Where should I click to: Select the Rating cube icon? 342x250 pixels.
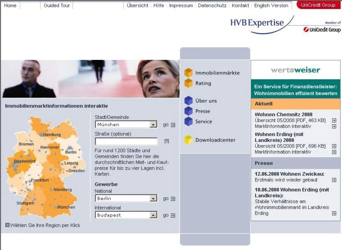189,83
